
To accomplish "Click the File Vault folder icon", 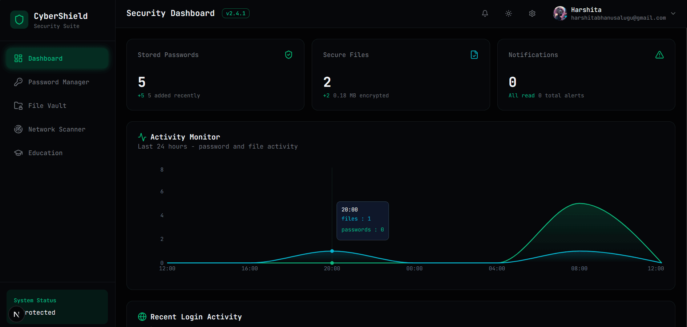I will 18,105.
